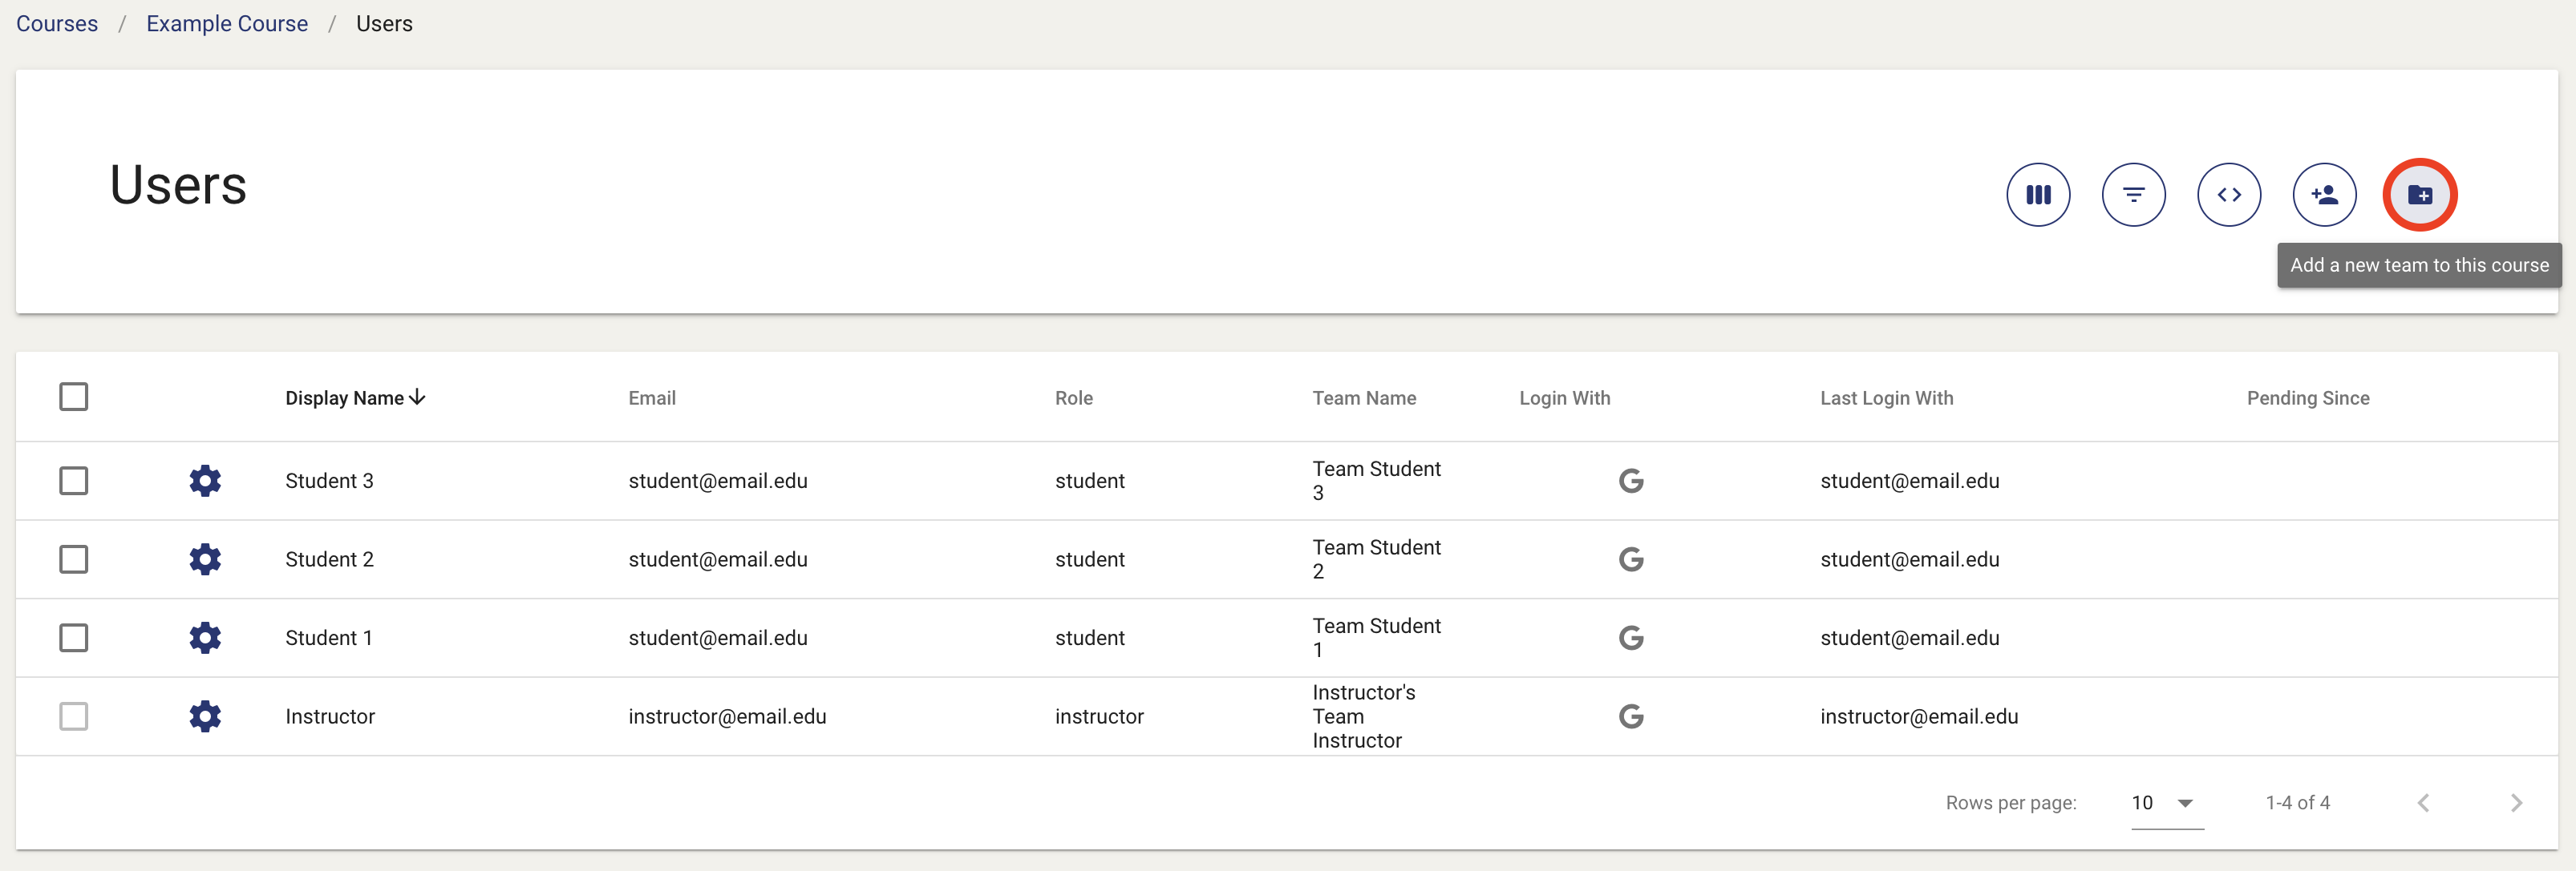Open settings gear for Student 2
Image resolution: width=2576 pixels, height=871 pixels.
pyautogui.click(x=205, y=559)
